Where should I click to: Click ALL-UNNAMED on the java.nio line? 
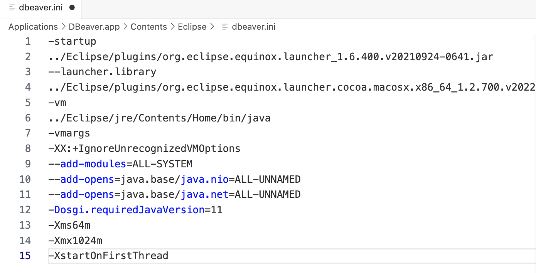(268, 179)
